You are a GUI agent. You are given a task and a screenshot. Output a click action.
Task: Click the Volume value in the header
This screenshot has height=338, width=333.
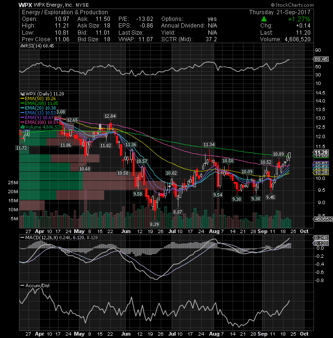(298, 39)
